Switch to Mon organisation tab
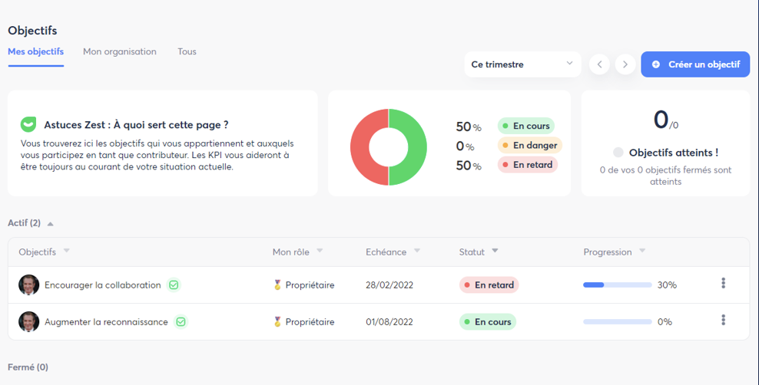 point(120,52)
